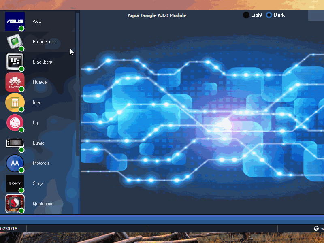Click the Aqua Dongle A.I.O Module title
Viewport: 324px width, 243px height.
(157, 15)
